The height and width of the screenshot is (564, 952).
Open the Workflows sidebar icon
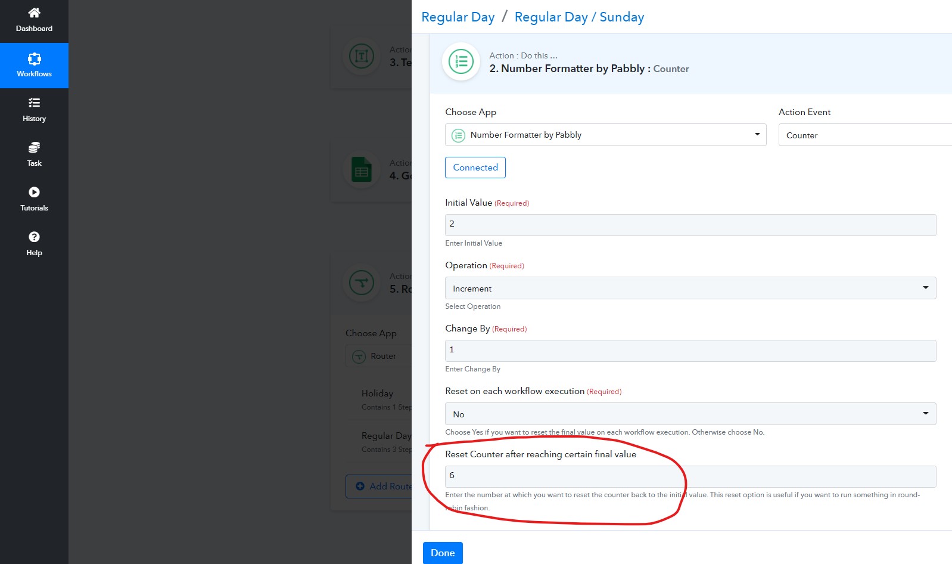point(34,58)
